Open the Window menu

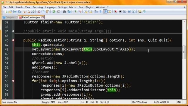[100, 7]
